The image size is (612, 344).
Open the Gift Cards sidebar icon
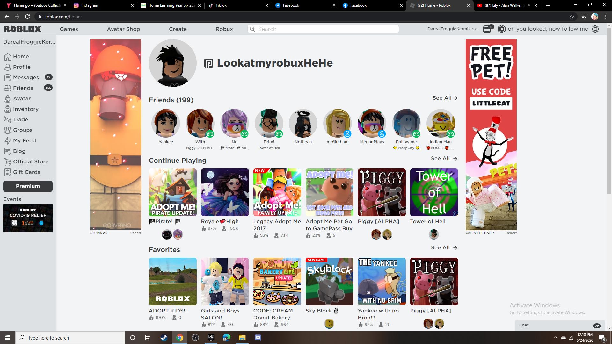[8, 172]
